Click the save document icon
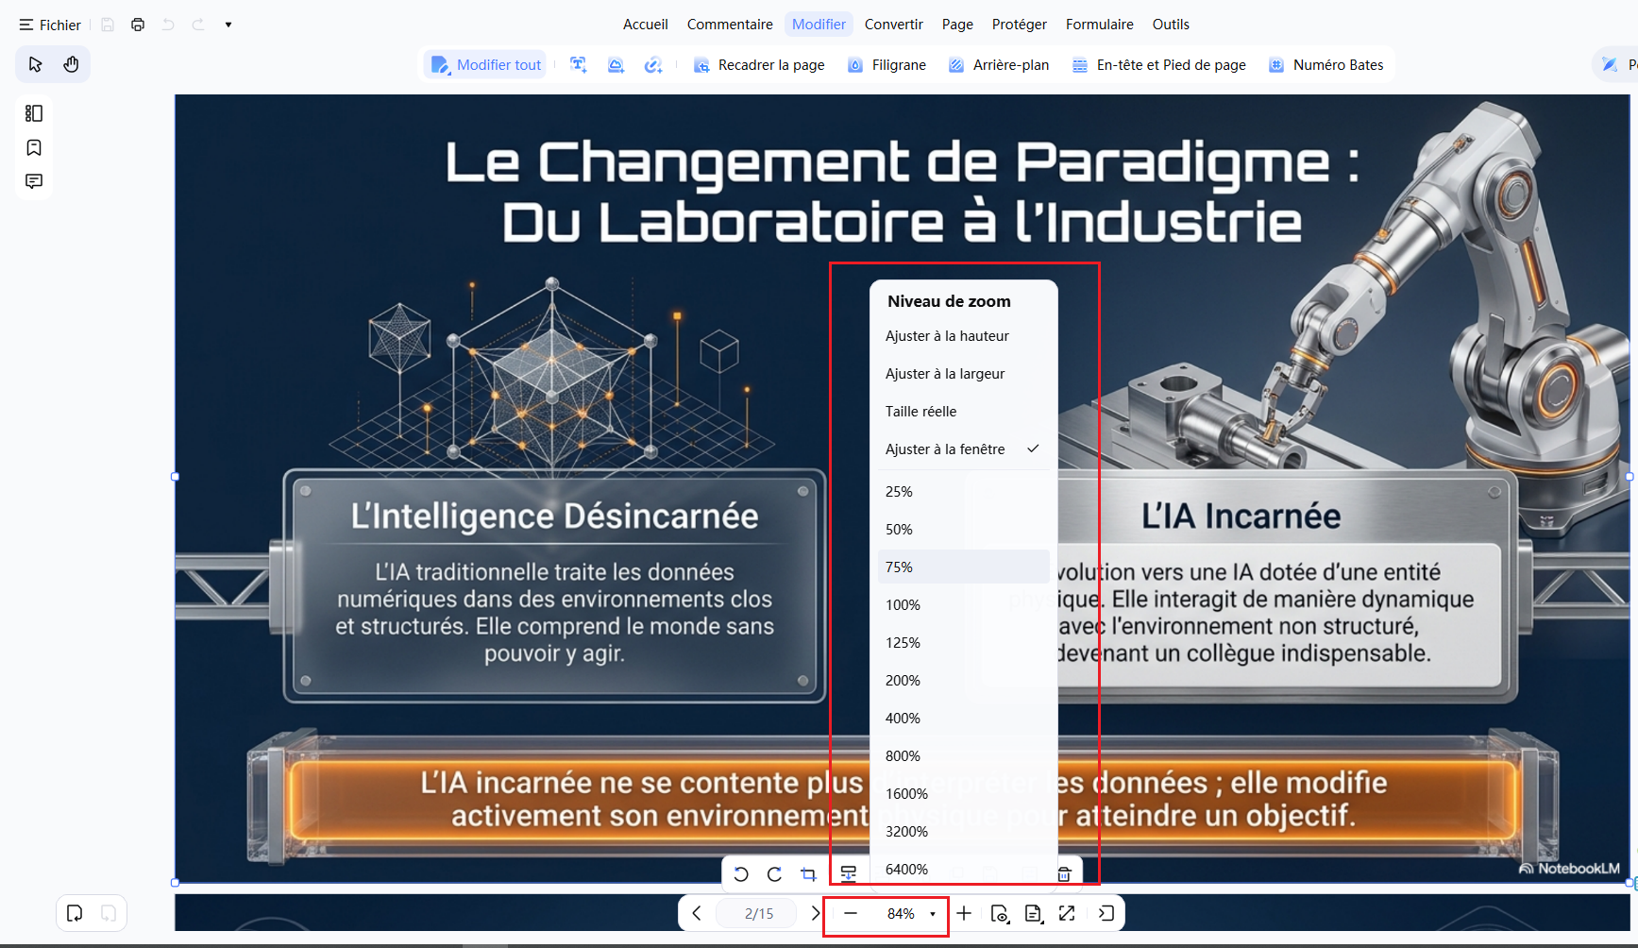 [x=108, y=25]
